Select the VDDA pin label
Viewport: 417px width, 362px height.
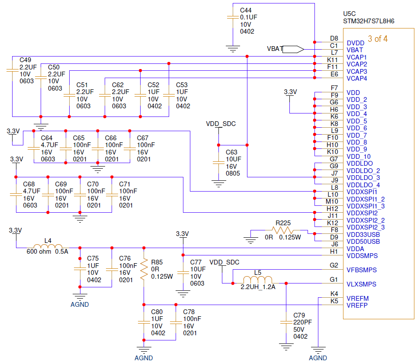pos(355,249)
